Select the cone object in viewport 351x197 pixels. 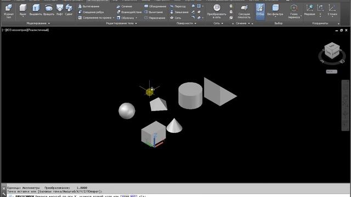coord(174,126)
